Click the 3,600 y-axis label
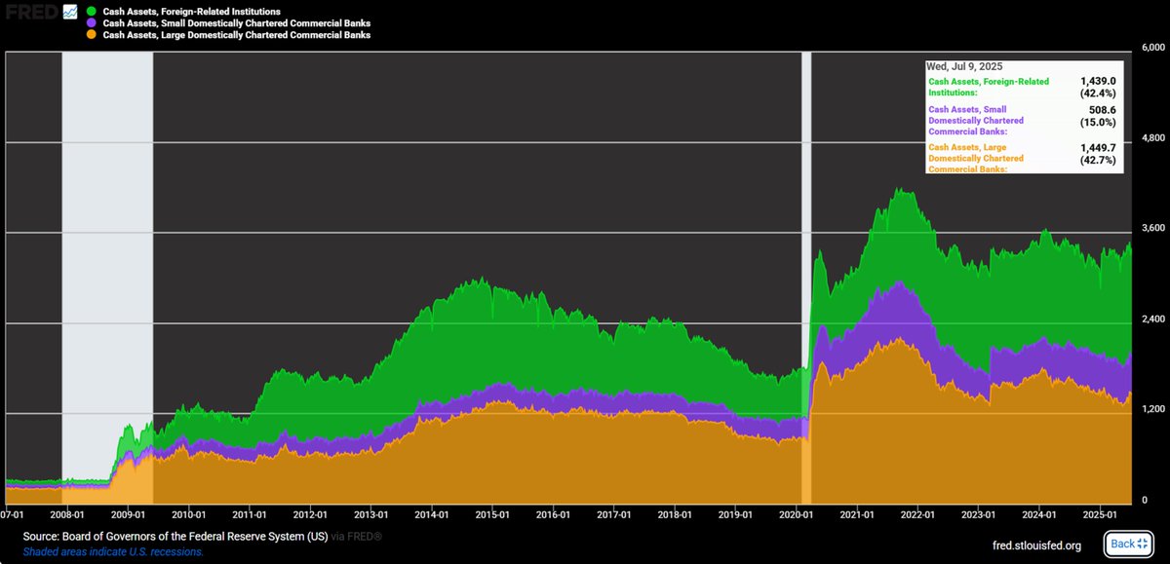The height and width of the screenshot is (564, 1170). pos(1154,228)
